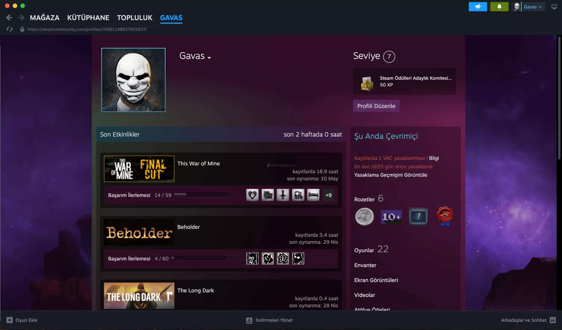Switch to Big Picture via the monitor icon
Viewport: 562px width, 330px height.
[x=554, y=7]
